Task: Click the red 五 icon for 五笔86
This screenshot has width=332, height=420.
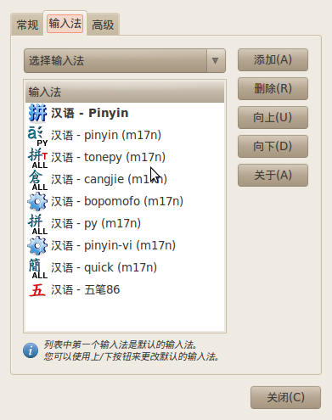Action: [37, 290]
